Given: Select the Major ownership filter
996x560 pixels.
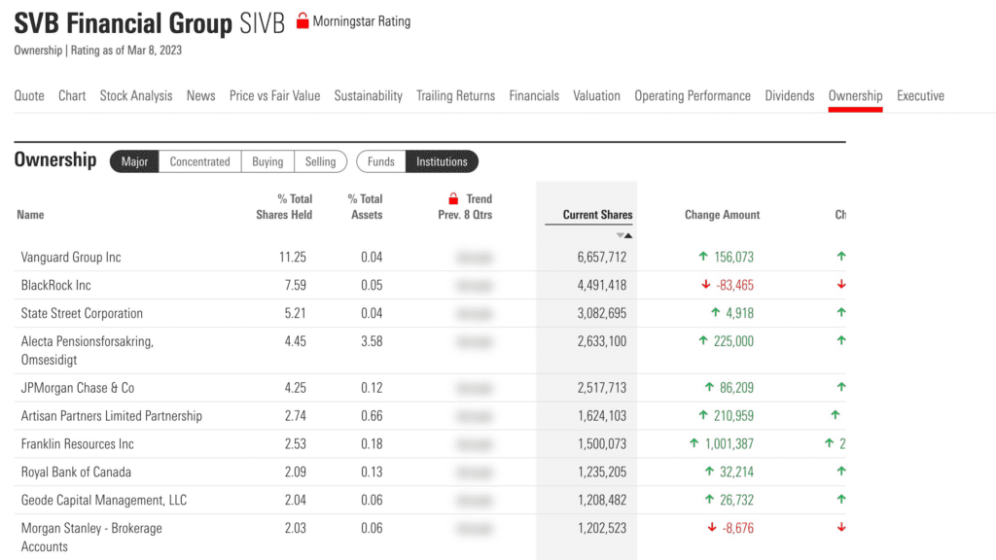Looking at the screenshot, I should tap(134, 161).
